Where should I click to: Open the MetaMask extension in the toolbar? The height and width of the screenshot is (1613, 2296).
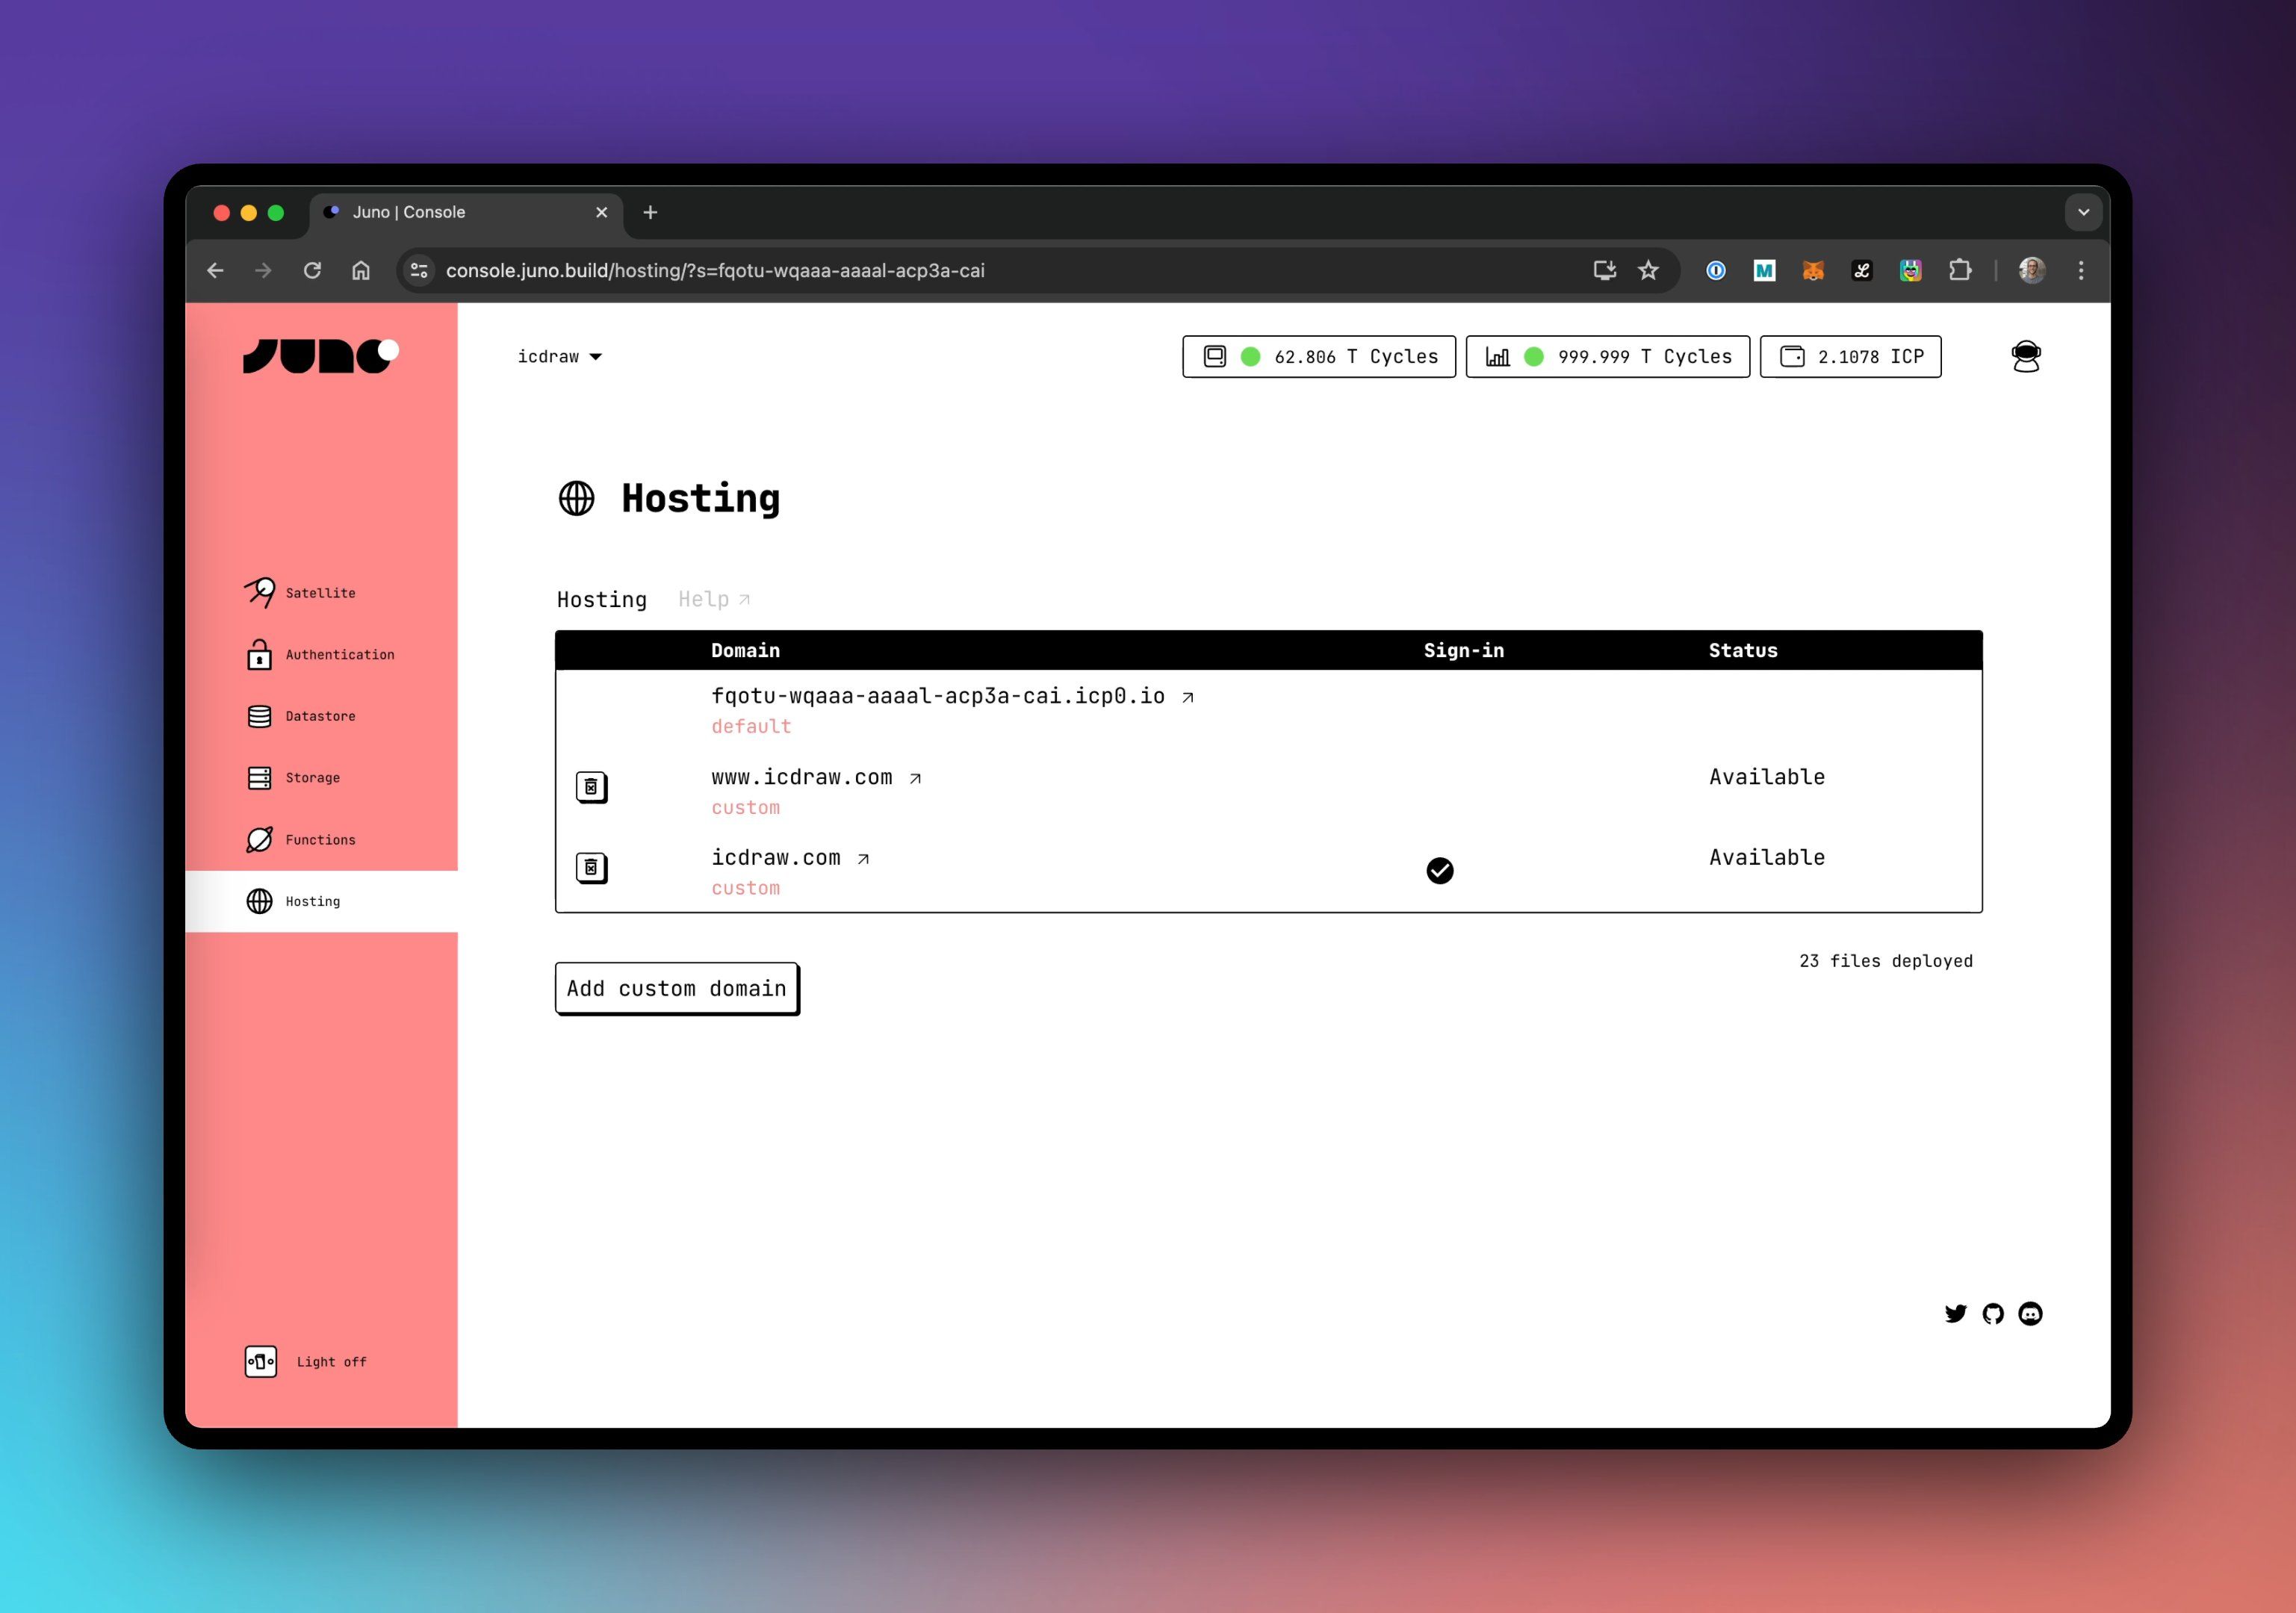(1813, 270)
